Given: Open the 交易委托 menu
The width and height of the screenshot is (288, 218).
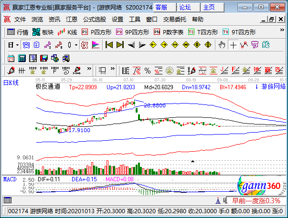Looking at the screenshot, I should (174, 19).
